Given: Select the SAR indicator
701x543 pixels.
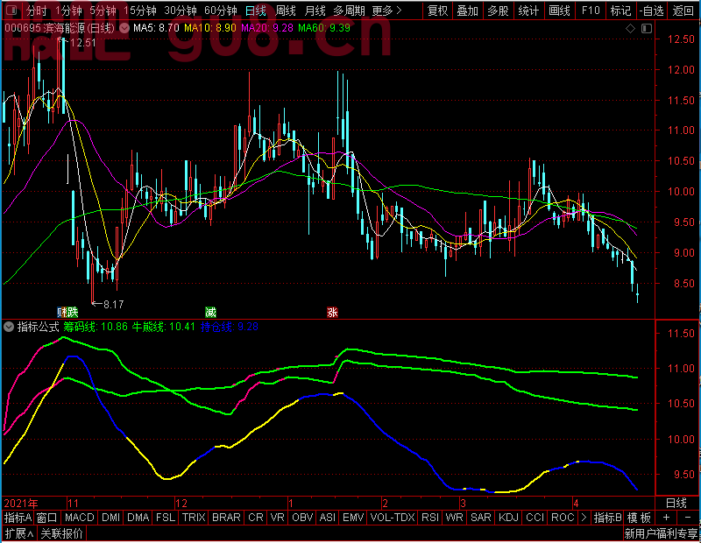Looking at the screenshot, I should tap(481, 518).
